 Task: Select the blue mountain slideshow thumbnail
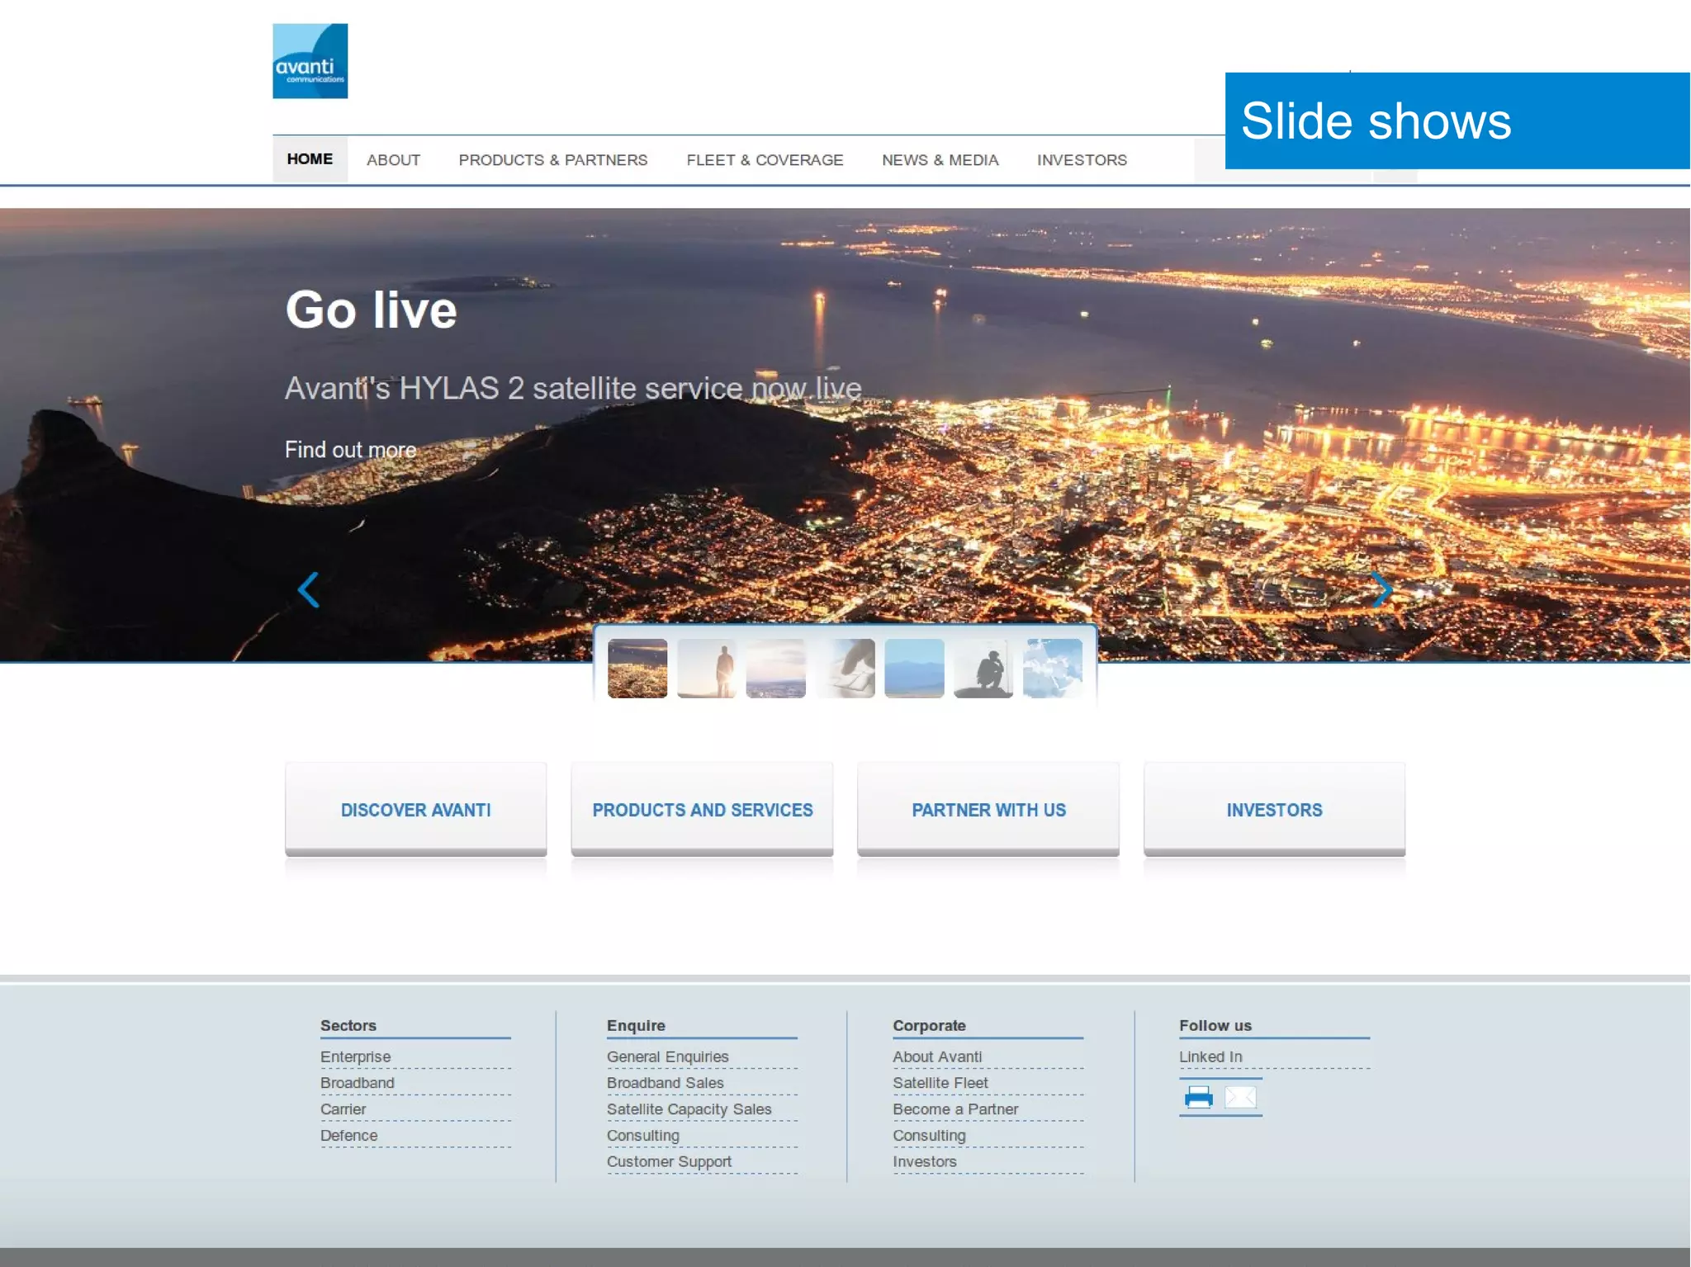914,668
